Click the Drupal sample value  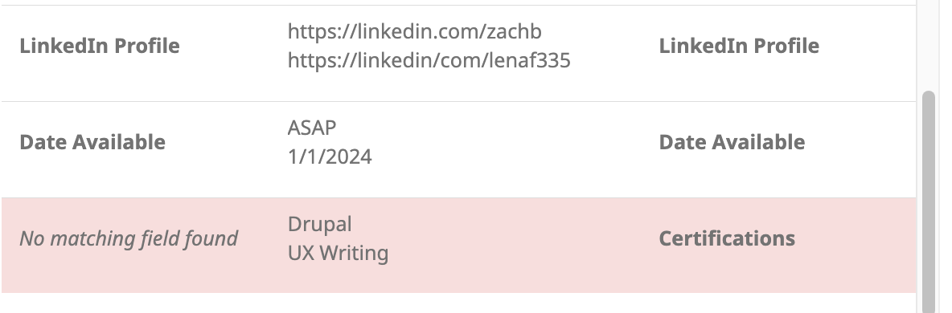click(x=320, y=225)
